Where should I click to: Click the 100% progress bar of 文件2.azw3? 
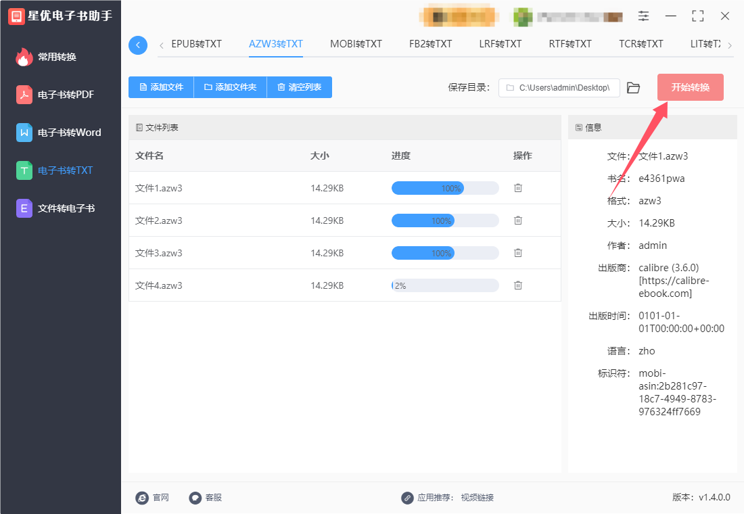445,220
